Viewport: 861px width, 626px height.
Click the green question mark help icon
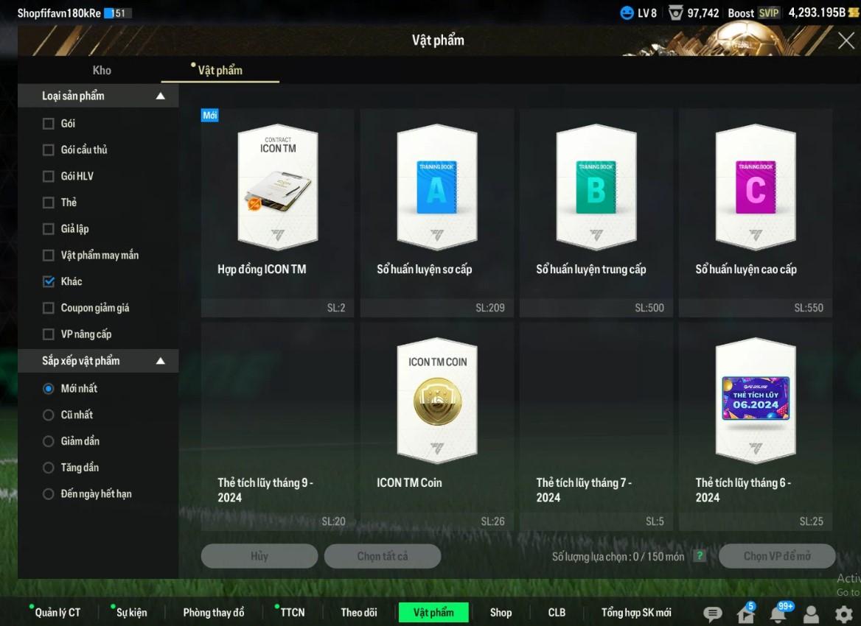tap(700, 556)
